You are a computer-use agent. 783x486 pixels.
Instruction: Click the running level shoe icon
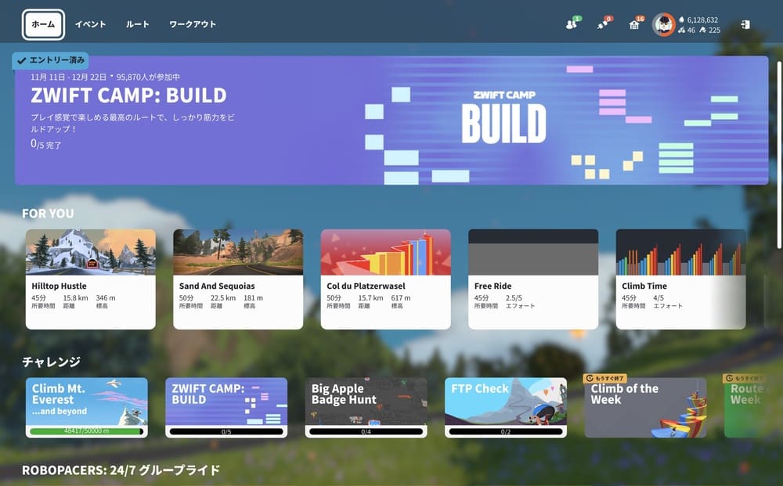[702, 31]
